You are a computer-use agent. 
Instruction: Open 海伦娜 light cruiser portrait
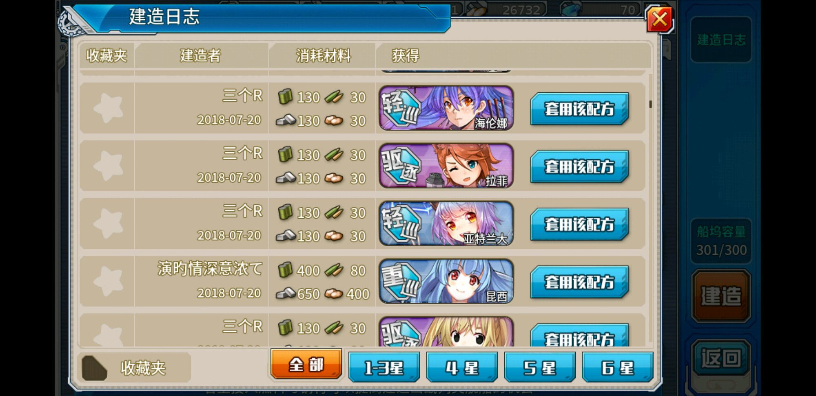pyautogui.click(x=446, y=108)
